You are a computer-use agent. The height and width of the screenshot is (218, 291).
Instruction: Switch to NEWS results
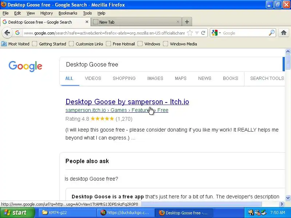(205, 78)
